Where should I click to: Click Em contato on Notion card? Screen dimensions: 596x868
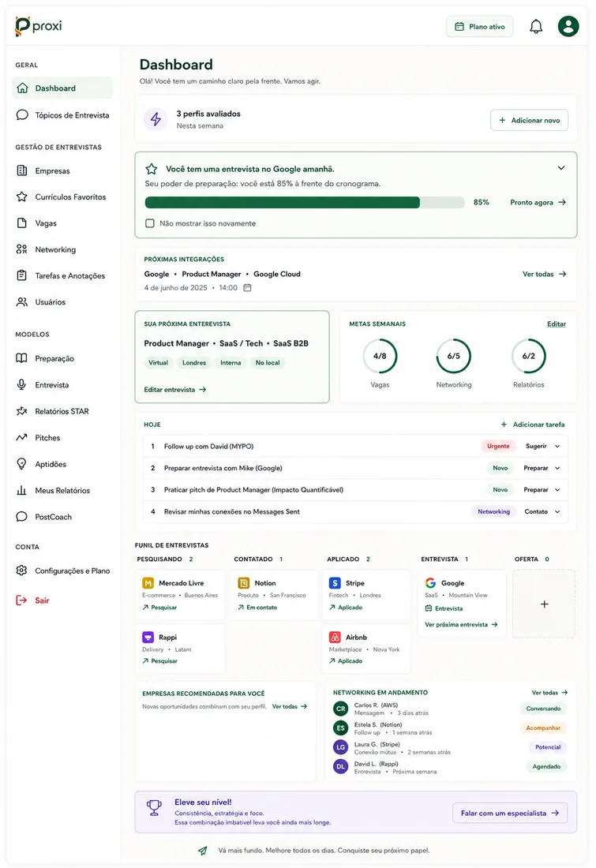tap(257, 608)
